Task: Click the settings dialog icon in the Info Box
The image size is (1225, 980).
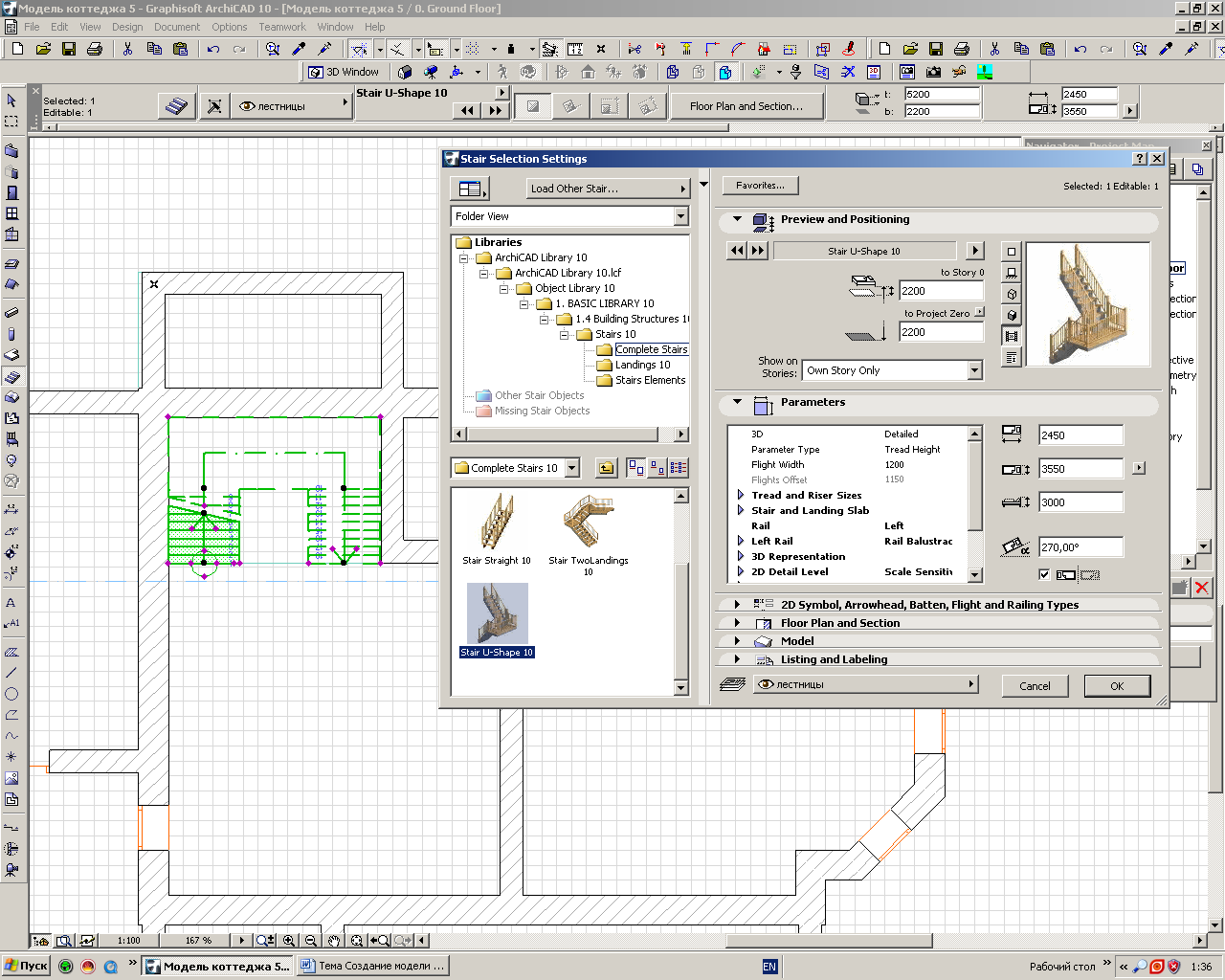Action: [x=176, y=106]
